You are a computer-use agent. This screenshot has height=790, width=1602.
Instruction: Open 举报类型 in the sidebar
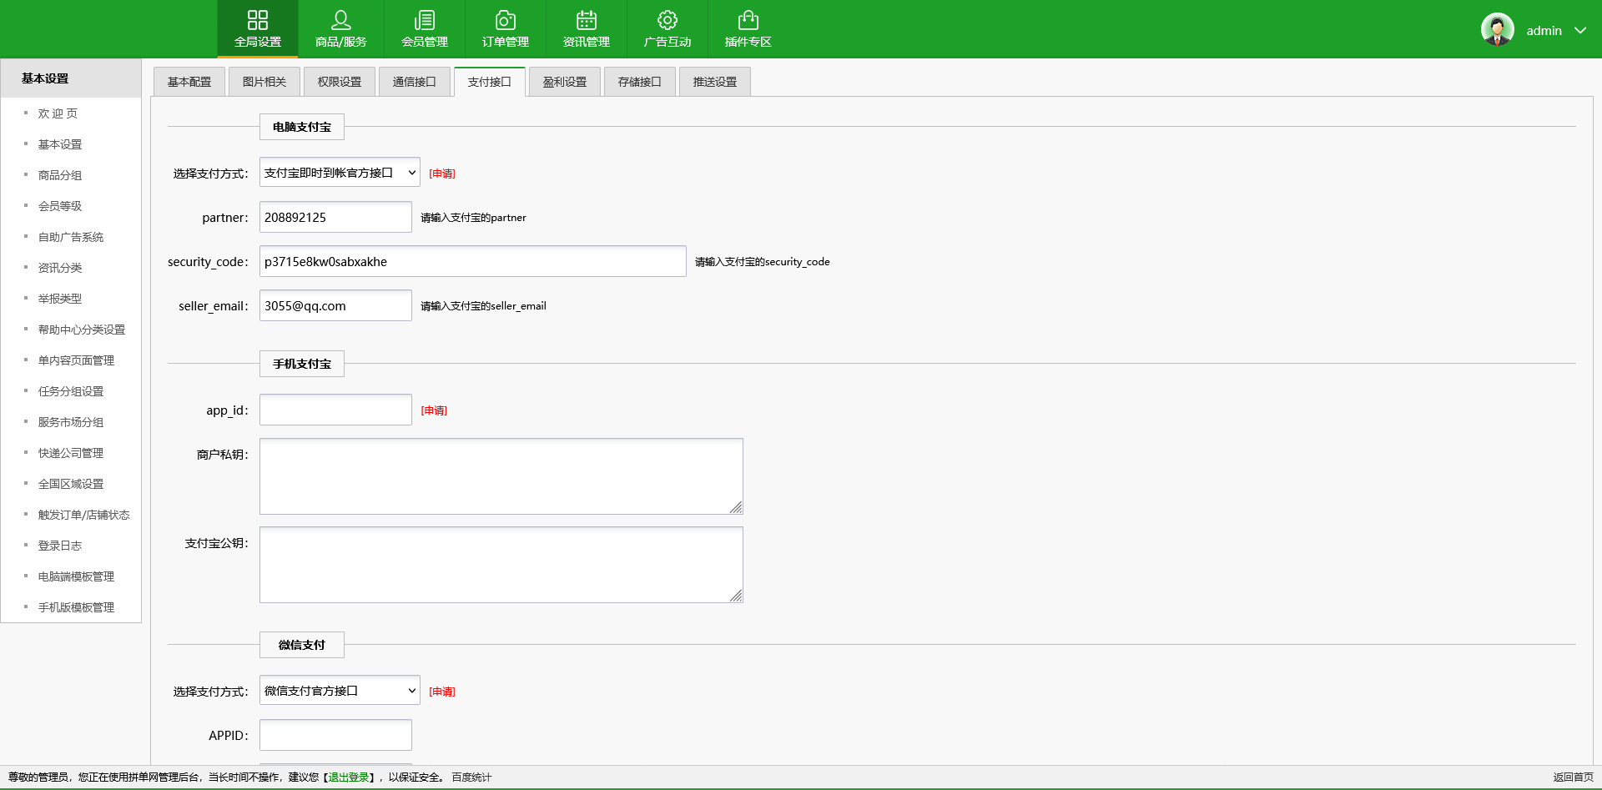click(60, 299)
